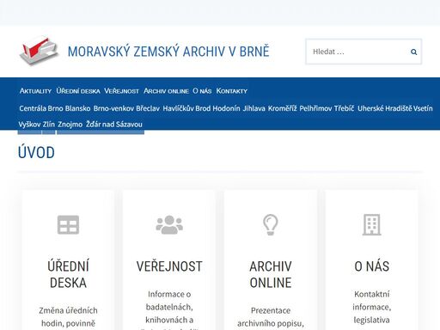Go to Kroměříž branch link
Screen dimensions: 440x330
pyautogui.click(x=282, y=108)
